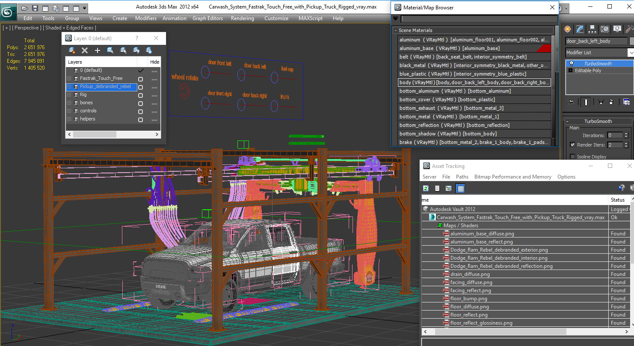Collapse the TurboSmooth rollout

point(598,121)
